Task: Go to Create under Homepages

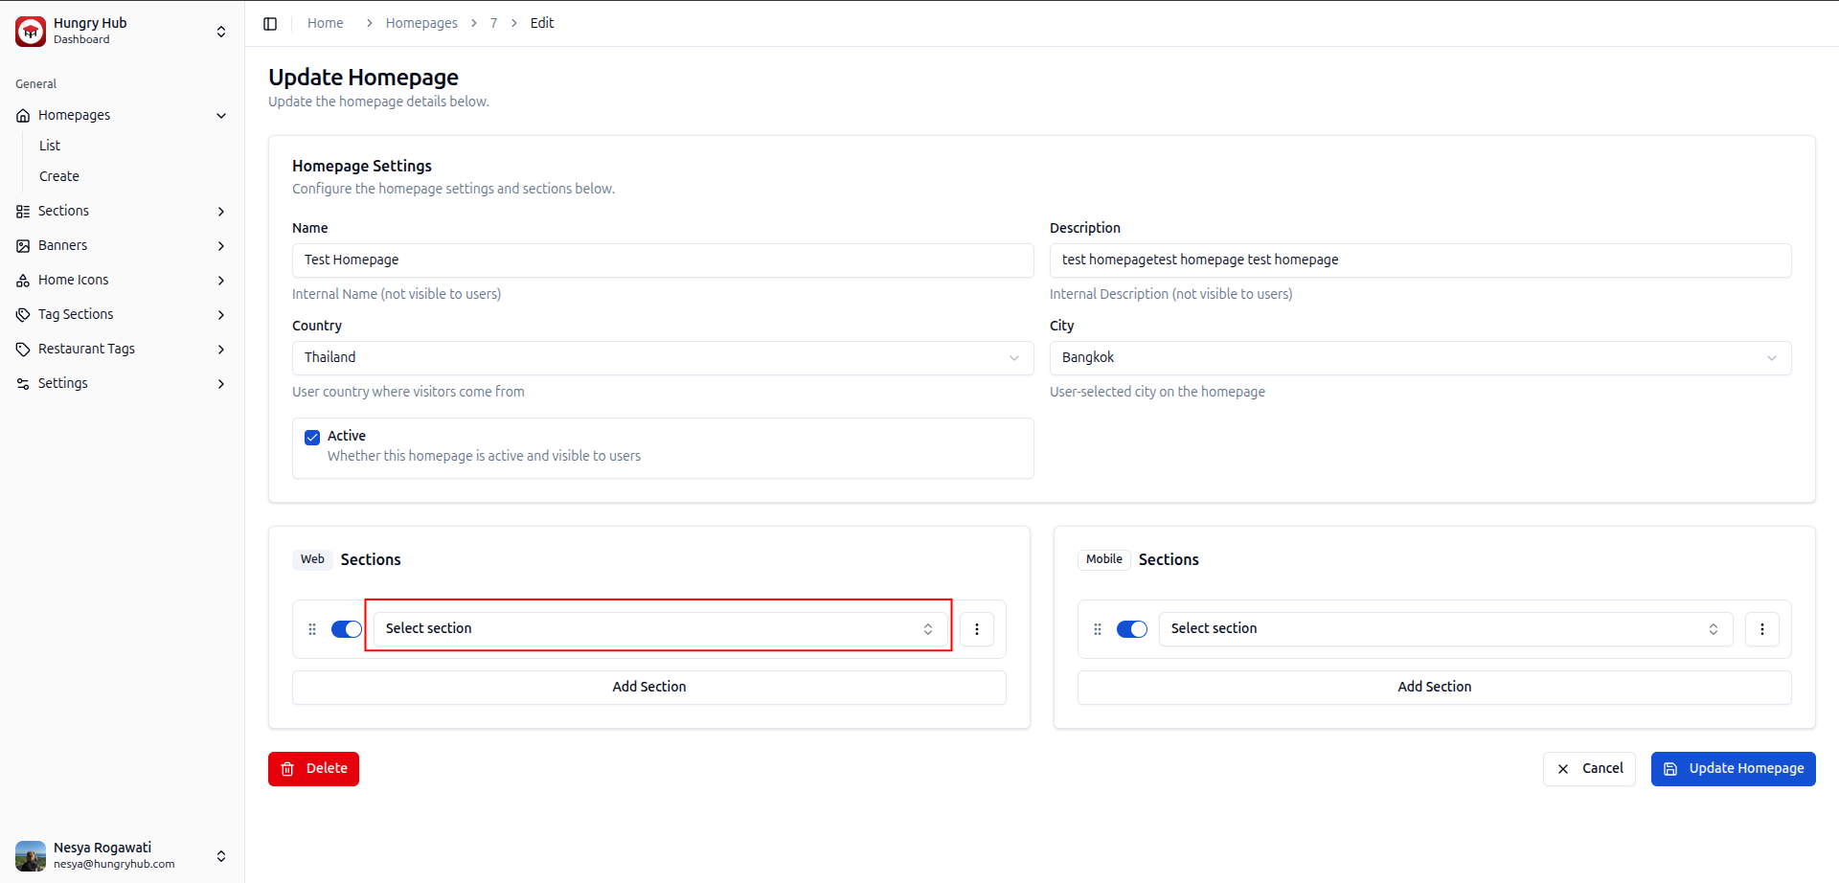Action: click(x=59, y=176)
